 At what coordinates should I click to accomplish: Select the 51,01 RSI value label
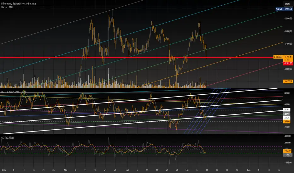(x=287, y=109)
